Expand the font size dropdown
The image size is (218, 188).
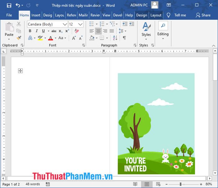pos(80,24)
